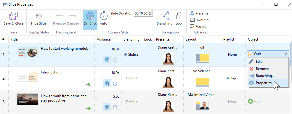
Task: Choose Edit from the Quiz menu
Action: click(268, 62)
